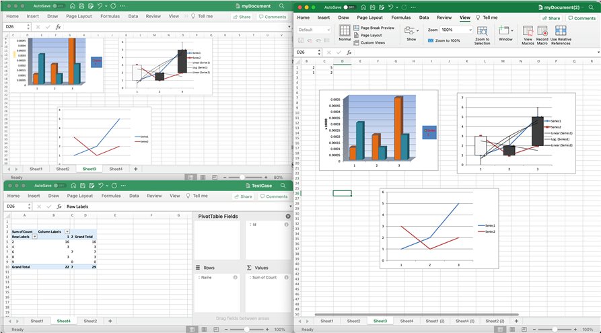Expand the Column Labels filter dropdown

[67, 231]
